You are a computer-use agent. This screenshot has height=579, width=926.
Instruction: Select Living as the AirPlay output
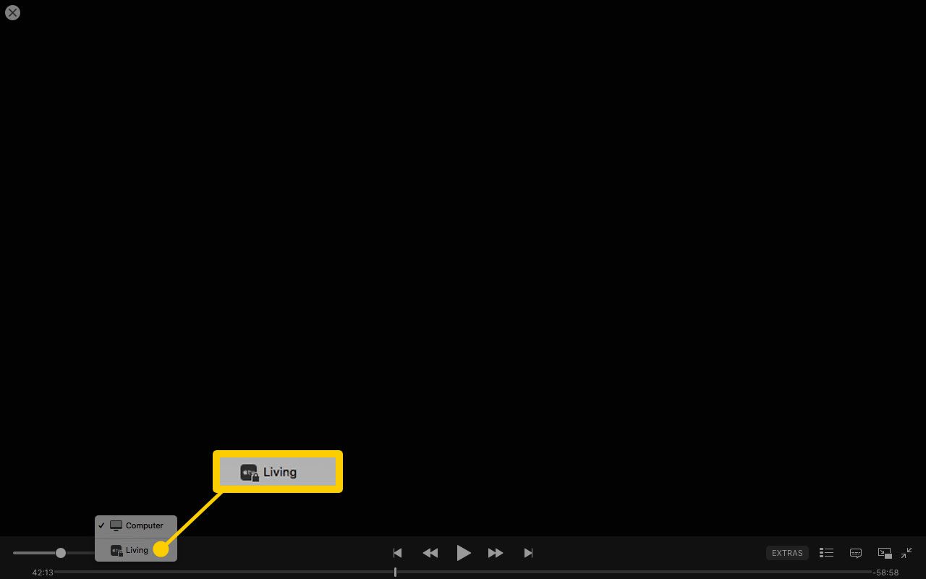point(136,550)
